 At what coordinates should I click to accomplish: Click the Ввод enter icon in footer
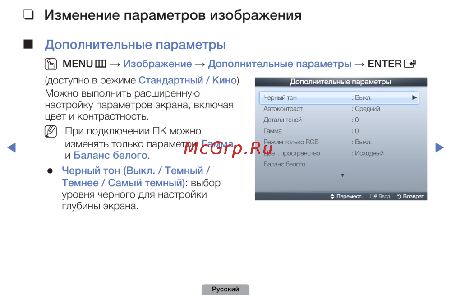pyautogui.click(x=373, y=197)
